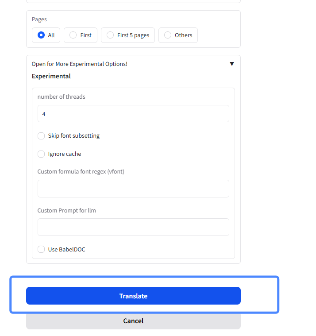Choose the First page radio option
The image size is (316, 336).
pos(73,35)
